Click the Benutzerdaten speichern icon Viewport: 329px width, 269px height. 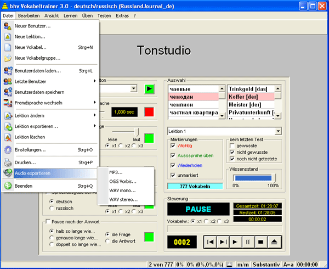[8, 92]
